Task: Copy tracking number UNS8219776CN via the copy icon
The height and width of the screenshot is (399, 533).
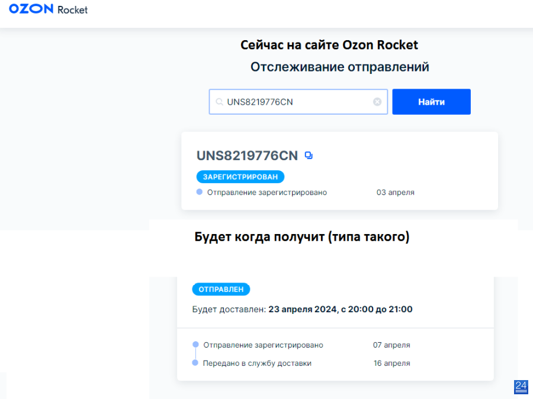Action: [309, 155]
